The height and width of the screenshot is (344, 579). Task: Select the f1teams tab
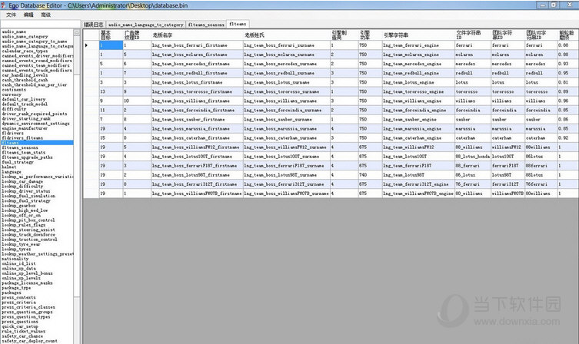coord(238,24)
